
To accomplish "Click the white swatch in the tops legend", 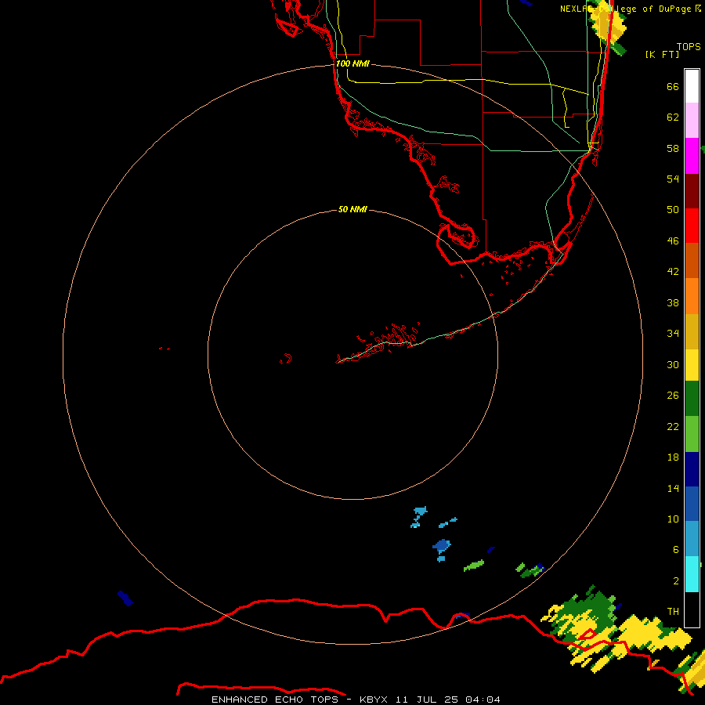I will (692, 86).
